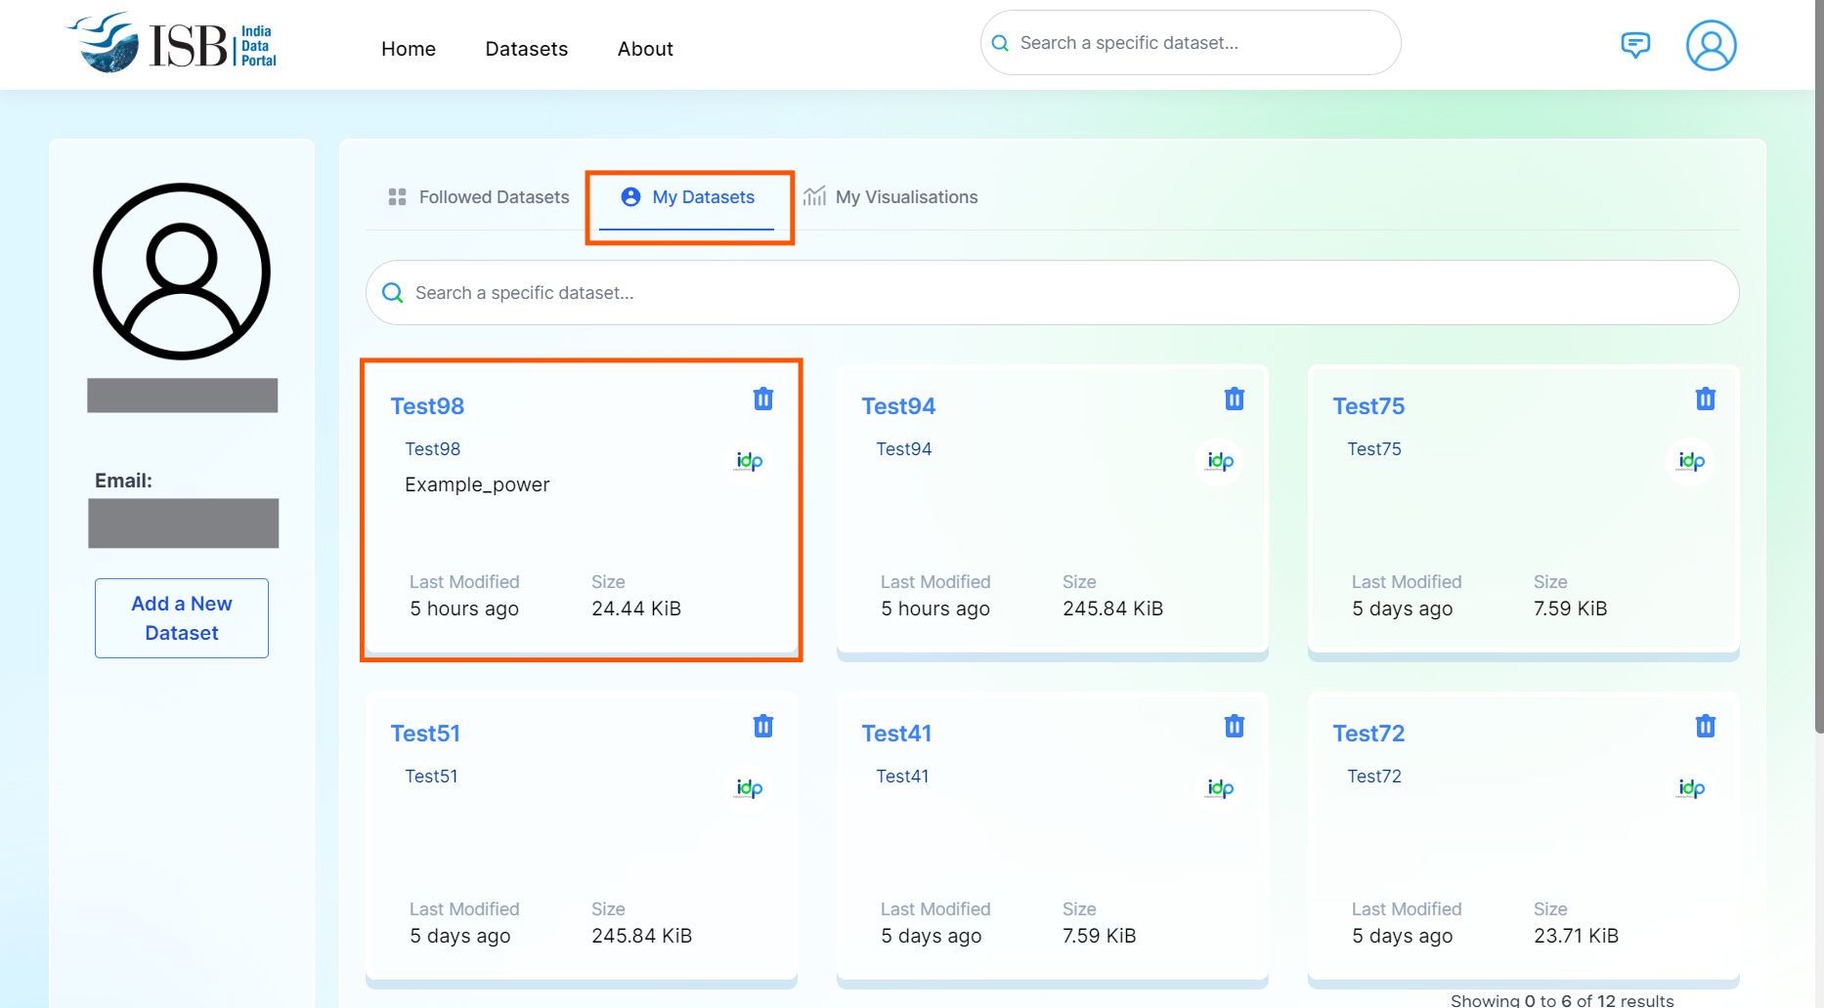
Task: Open the Datasets menu item
Action: (x=527, y=49)
